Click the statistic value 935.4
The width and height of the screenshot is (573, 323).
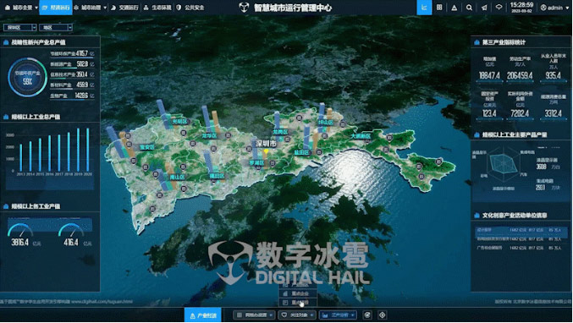coord(553,75)
